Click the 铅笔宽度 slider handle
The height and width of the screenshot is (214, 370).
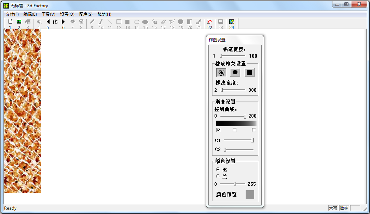click(x=221, y=56)
